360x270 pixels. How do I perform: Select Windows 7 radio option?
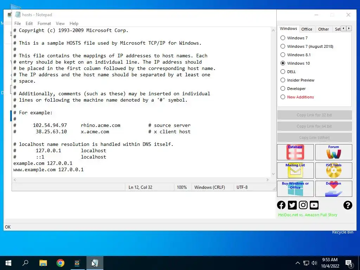pos(283,38)
